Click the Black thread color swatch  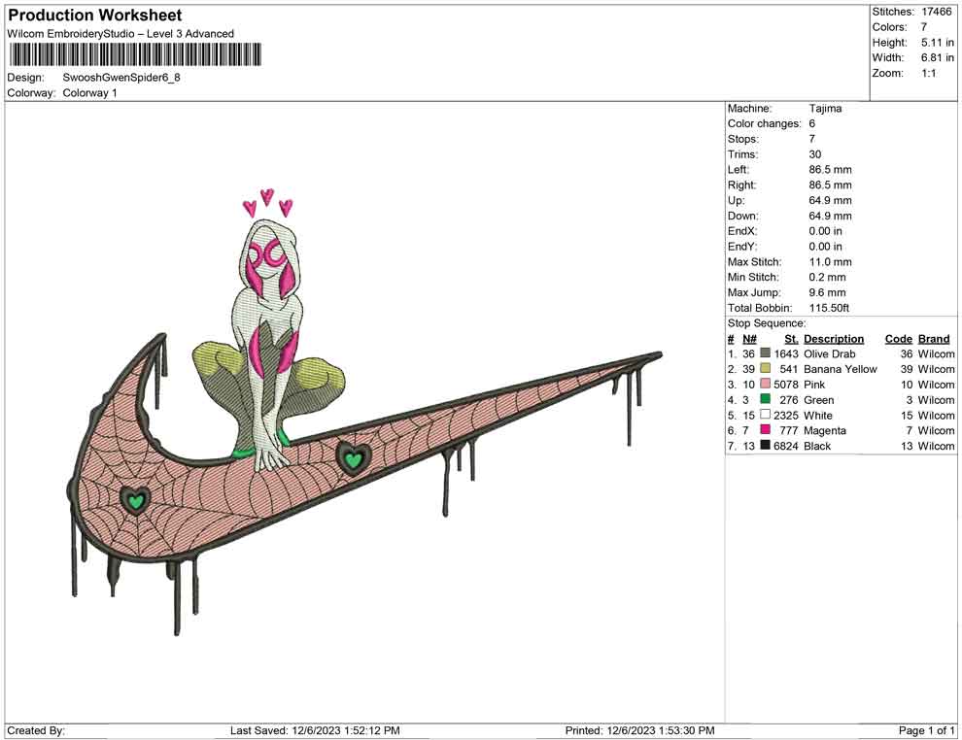[765, 445]
